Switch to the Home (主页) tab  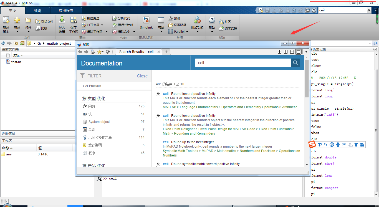pos(12,11)
